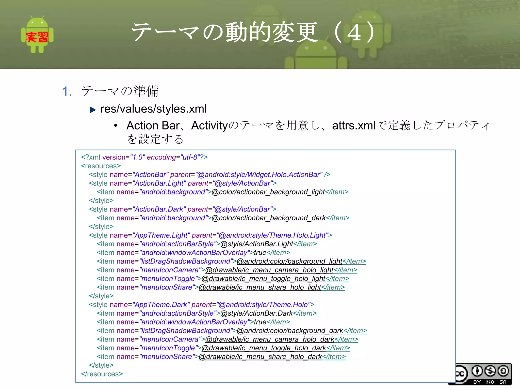Click the heading テーマの準備

point(120,91)
